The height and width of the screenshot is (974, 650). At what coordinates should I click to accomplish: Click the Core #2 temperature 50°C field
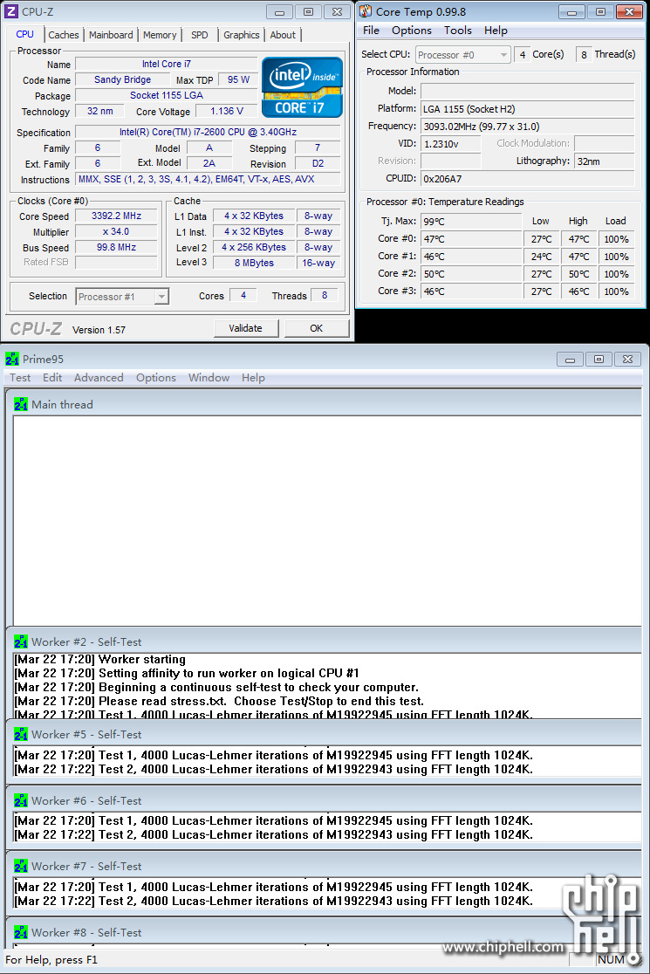pos(471,273)
